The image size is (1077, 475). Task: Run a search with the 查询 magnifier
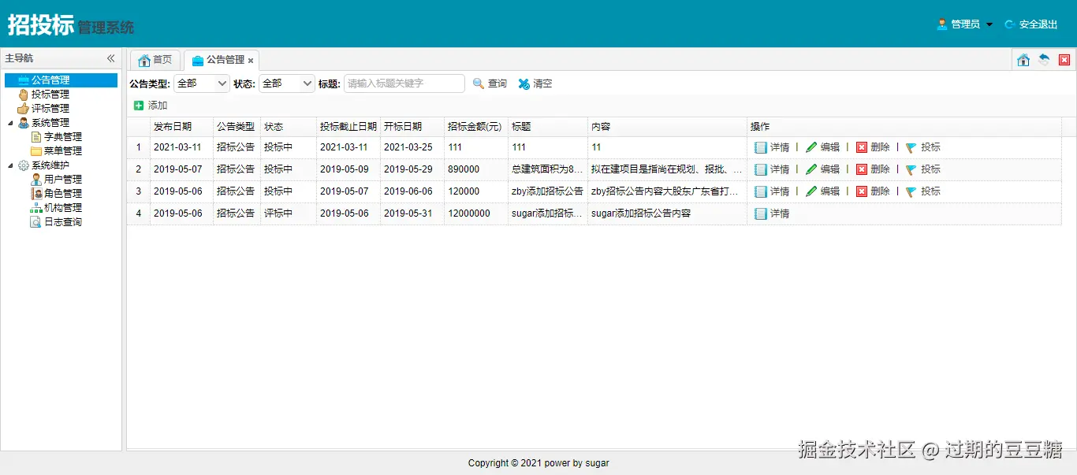point(489,83)
